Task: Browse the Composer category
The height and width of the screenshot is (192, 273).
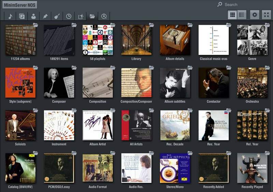Action: pyautogui.click(x=59, y=83)
